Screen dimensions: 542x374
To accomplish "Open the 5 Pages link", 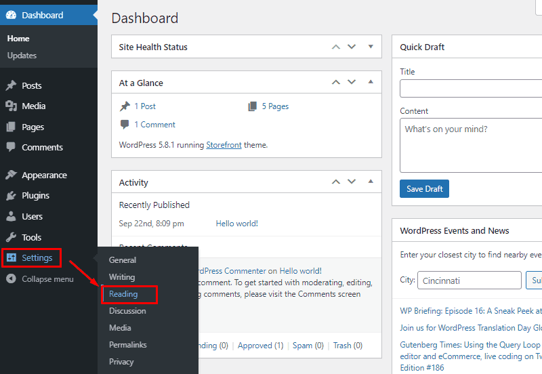I will [275, 106].
